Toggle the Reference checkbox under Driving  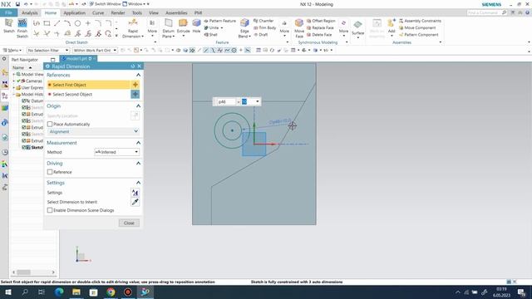(x=50, y=172)
